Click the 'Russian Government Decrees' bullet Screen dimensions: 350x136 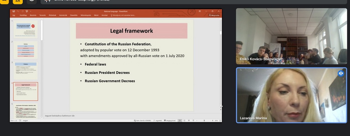110,81
